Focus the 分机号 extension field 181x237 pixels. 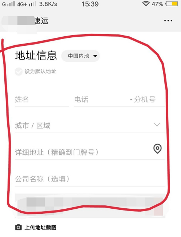(x=145, y=99)
